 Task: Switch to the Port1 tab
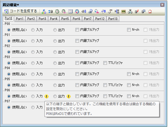click(20, 19)
